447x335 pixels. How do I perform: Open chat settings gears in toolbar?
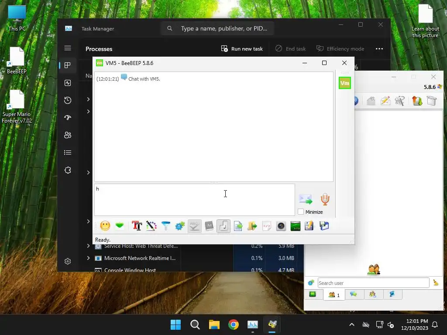pyautogui.click(x=180, y=226)
